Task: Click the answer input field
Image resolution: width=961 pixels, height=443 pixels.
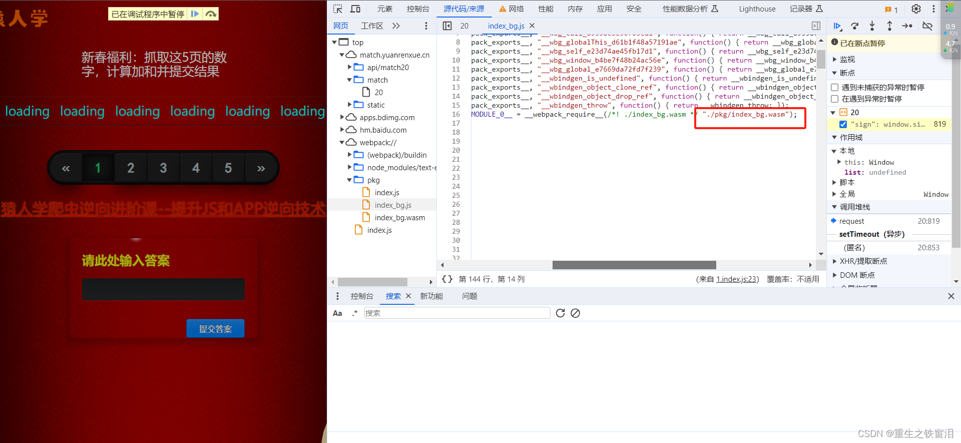Action: pos(163,289)
